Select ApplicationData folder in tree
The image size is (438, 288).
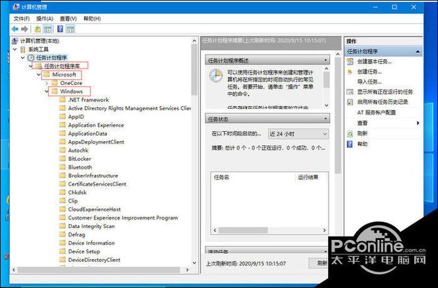point(88,133)
